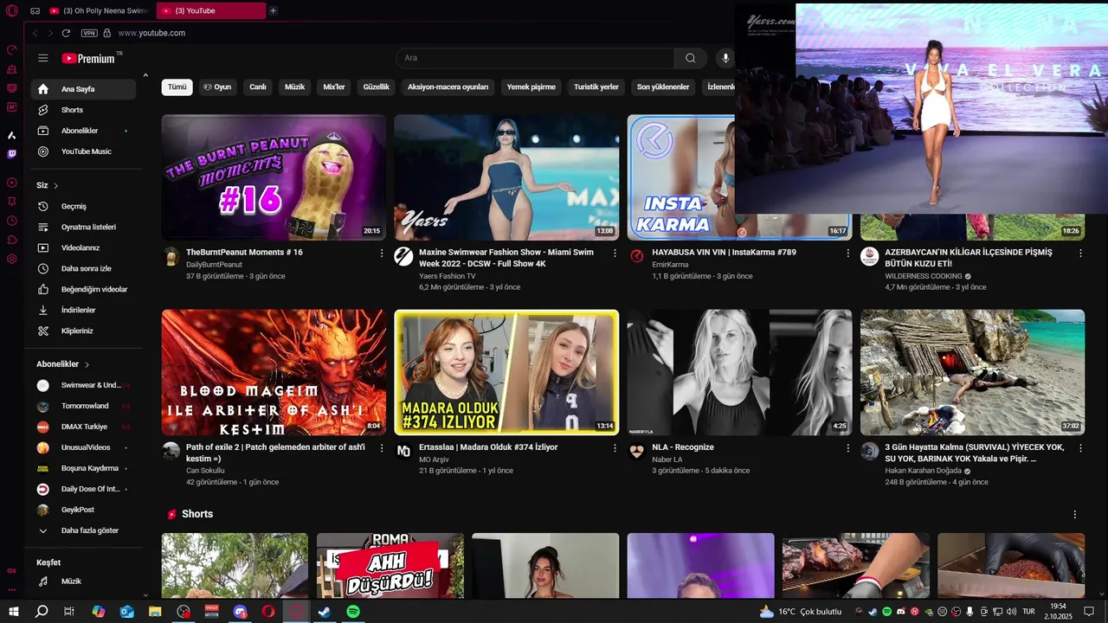Open Aria AI icon in Opera sidebar
Viewport: 1108px width, 623px height.
point(12,135)
